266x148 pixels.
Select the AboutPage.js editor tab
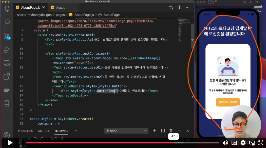click(30, 7)
